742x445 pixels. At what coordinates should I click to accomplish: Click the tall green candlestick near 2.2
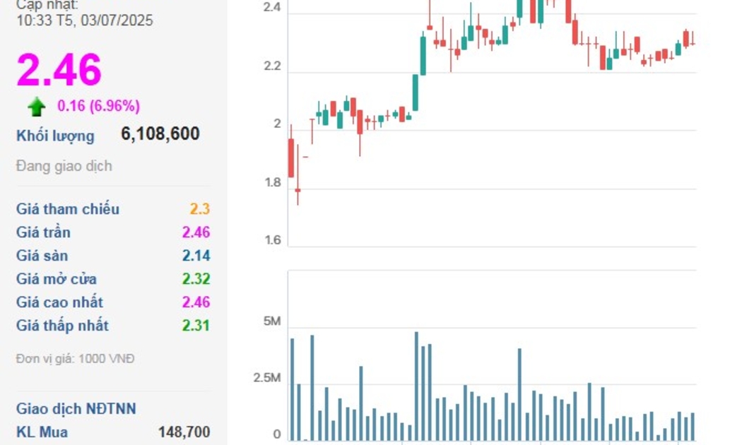(423, 56)
